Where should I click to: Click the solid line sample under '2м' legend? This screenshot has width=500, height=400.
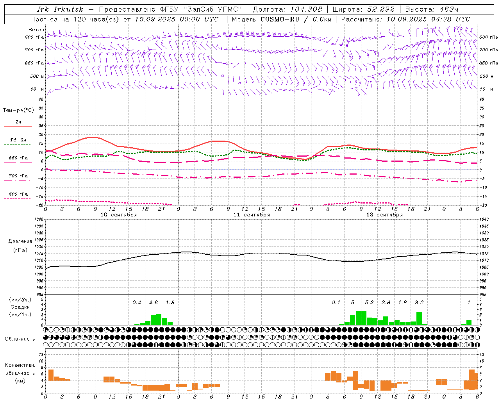click(x=18, y=127)
